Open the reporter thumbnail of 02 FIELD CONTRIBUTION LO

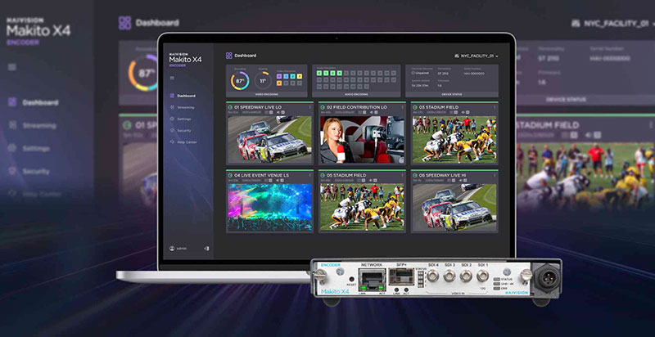pyautogui.click(x=362, y=139)
